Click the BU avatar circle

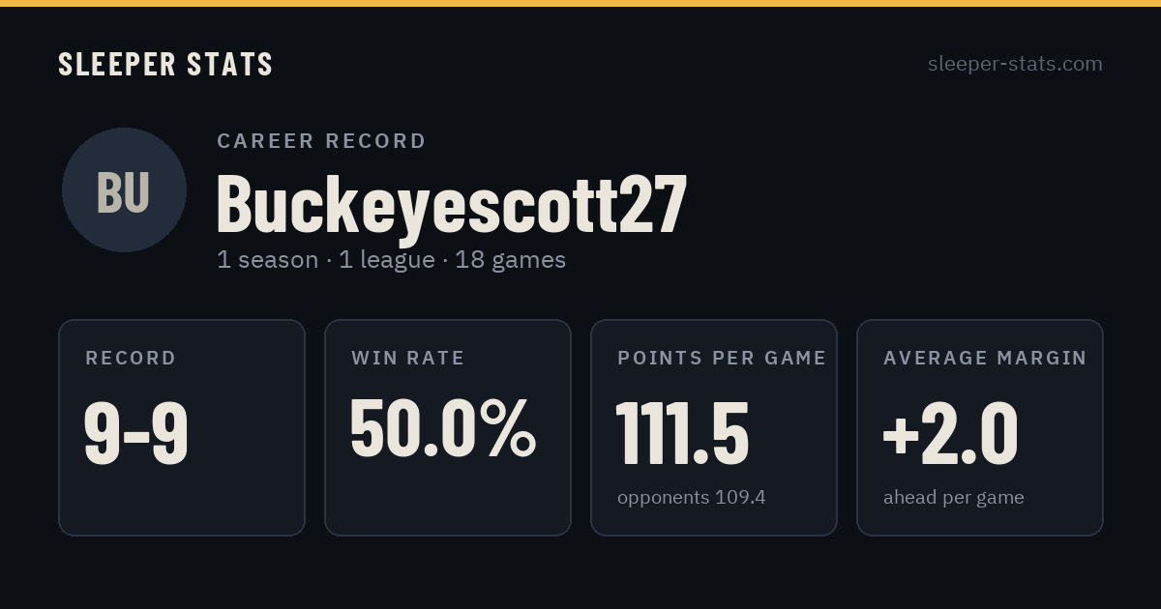[124, 189]
